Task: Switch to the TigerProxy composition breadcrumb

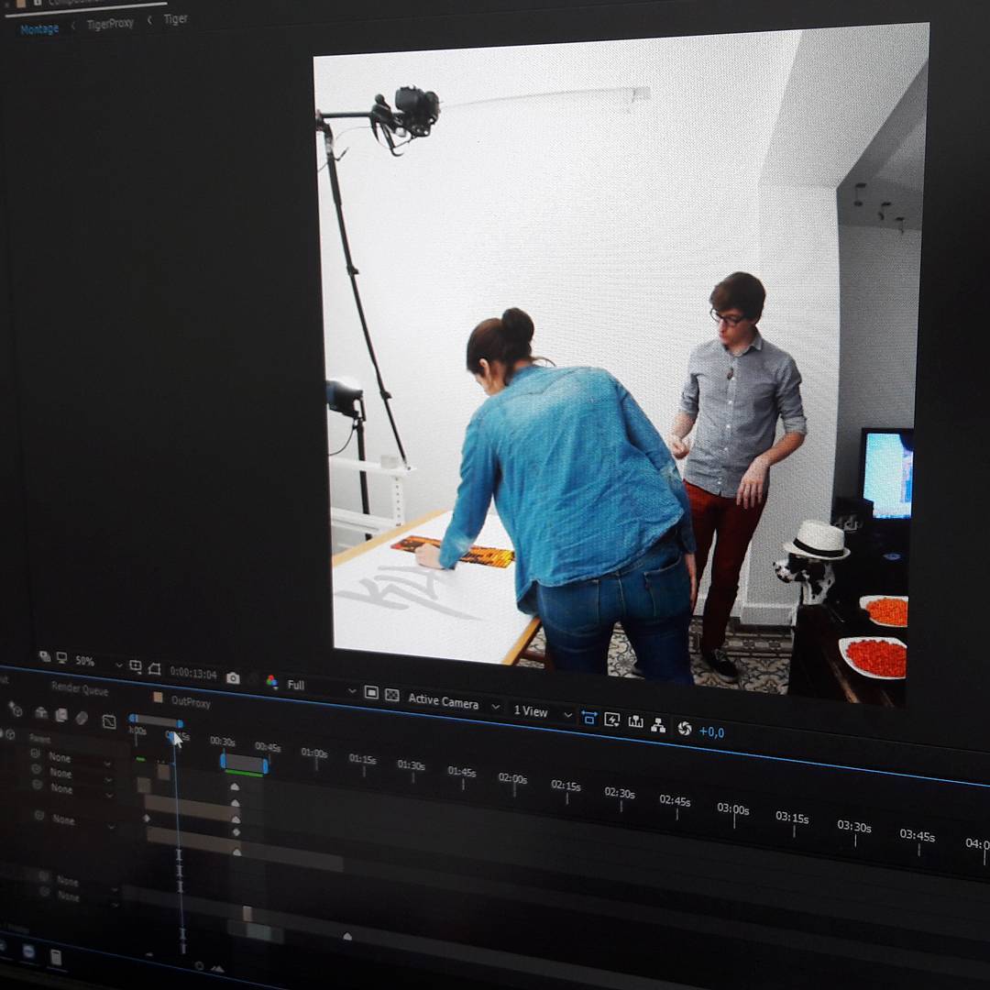Action: (x=110, y=24)
